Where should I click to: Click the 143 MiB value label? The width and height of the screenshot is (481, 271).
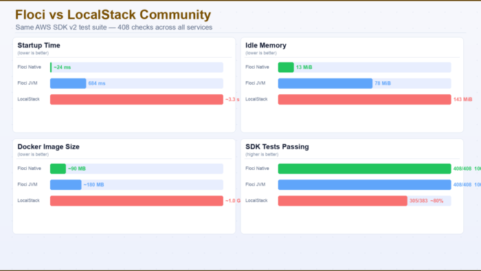(462, 100)
